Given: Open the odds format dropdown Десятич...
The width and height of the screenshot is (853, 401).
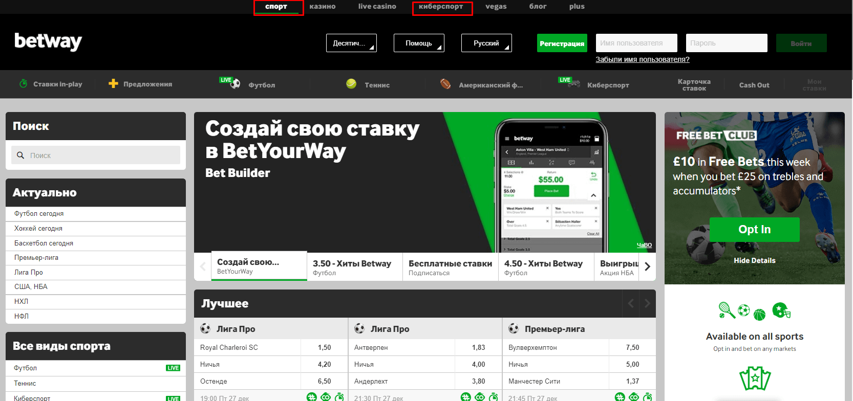Looking at the screenshot, I should 351,43.
